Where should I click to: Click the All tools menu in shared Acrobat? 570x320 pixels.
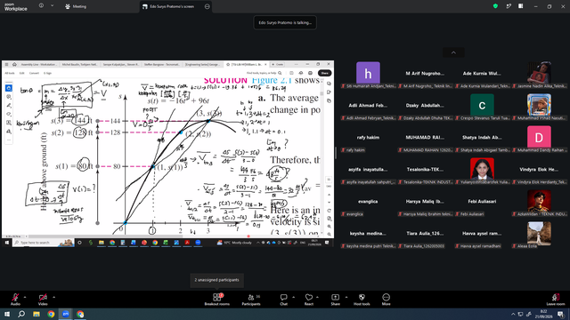point(10,73)
